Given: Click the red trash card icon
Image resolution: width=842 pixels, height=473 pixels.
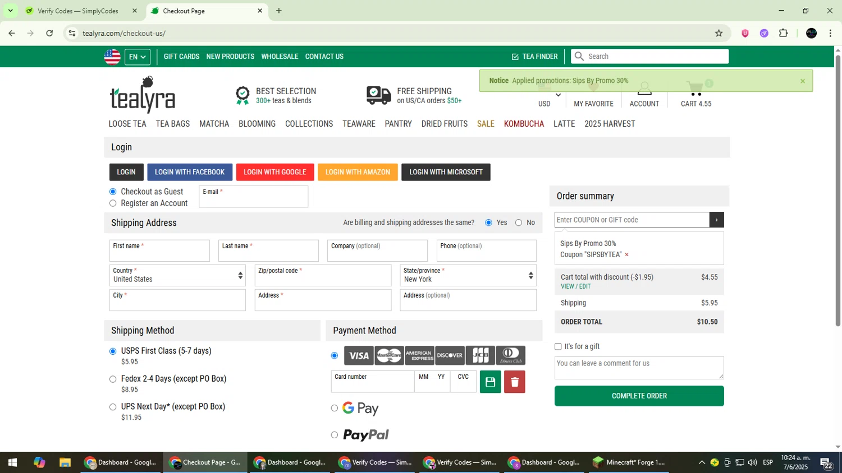Looking at the screenshot, I should [x=514, y=382].
